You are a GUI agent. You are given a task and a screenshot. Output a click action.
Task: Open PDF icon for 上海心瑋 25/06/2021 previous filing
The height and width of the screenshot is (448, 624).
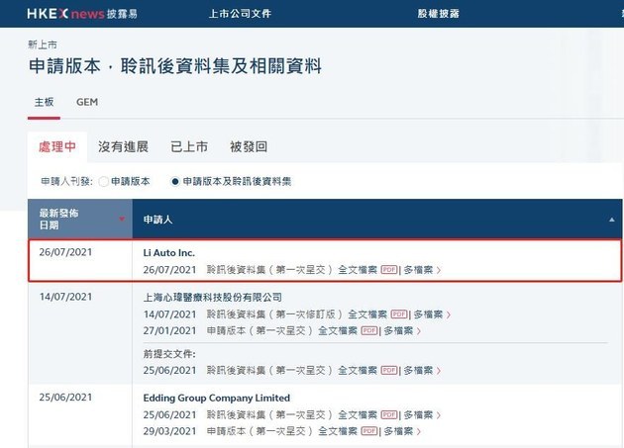(389, 371)
